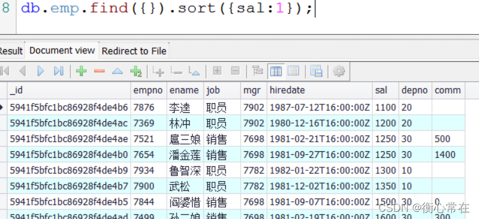The width and height of the screenshot is (479, 219).
Task: Click empno cell 7369
Action: click(x=148, y=123)
